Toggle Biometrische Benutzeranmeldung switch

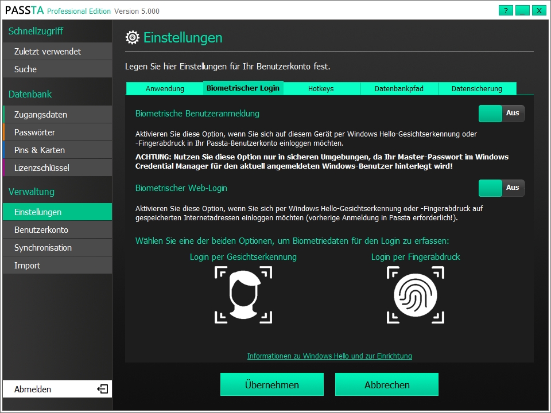tap(501, 114)
